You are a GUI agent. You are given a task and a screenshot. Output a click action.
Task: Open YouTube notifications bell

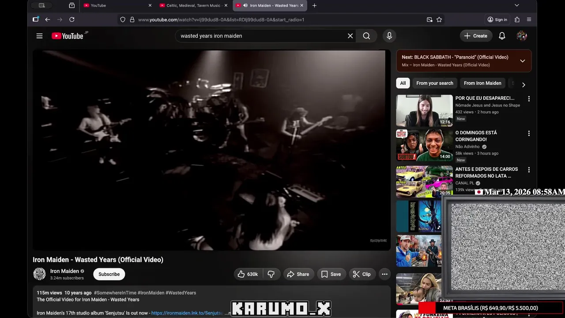click(502, 36)
